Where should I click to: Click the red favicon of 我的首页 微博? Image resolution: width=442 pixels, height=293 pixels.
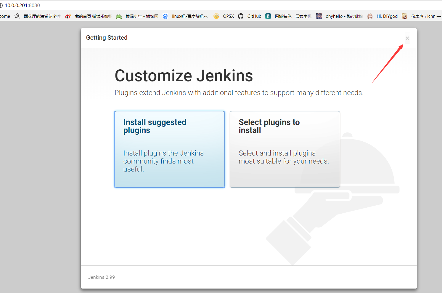coord(68,16)
